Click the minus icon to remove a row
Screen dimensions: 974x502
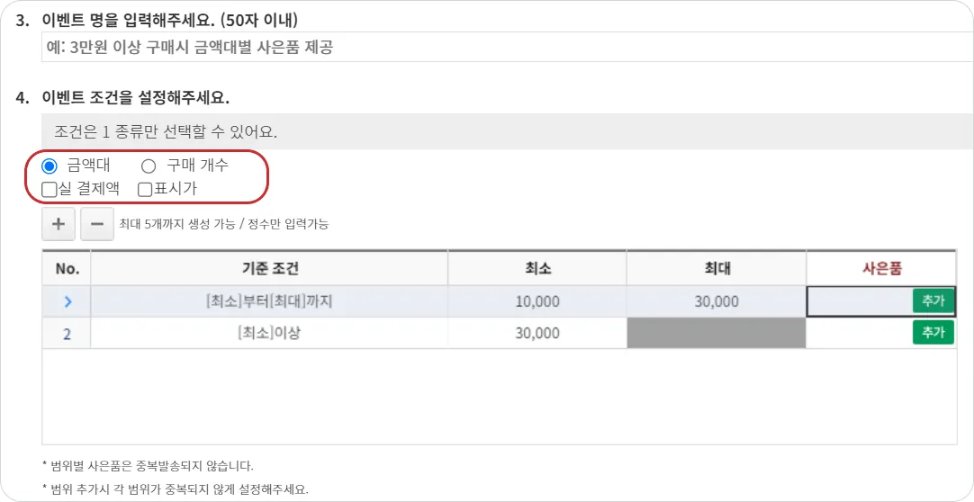click(97, 224)
